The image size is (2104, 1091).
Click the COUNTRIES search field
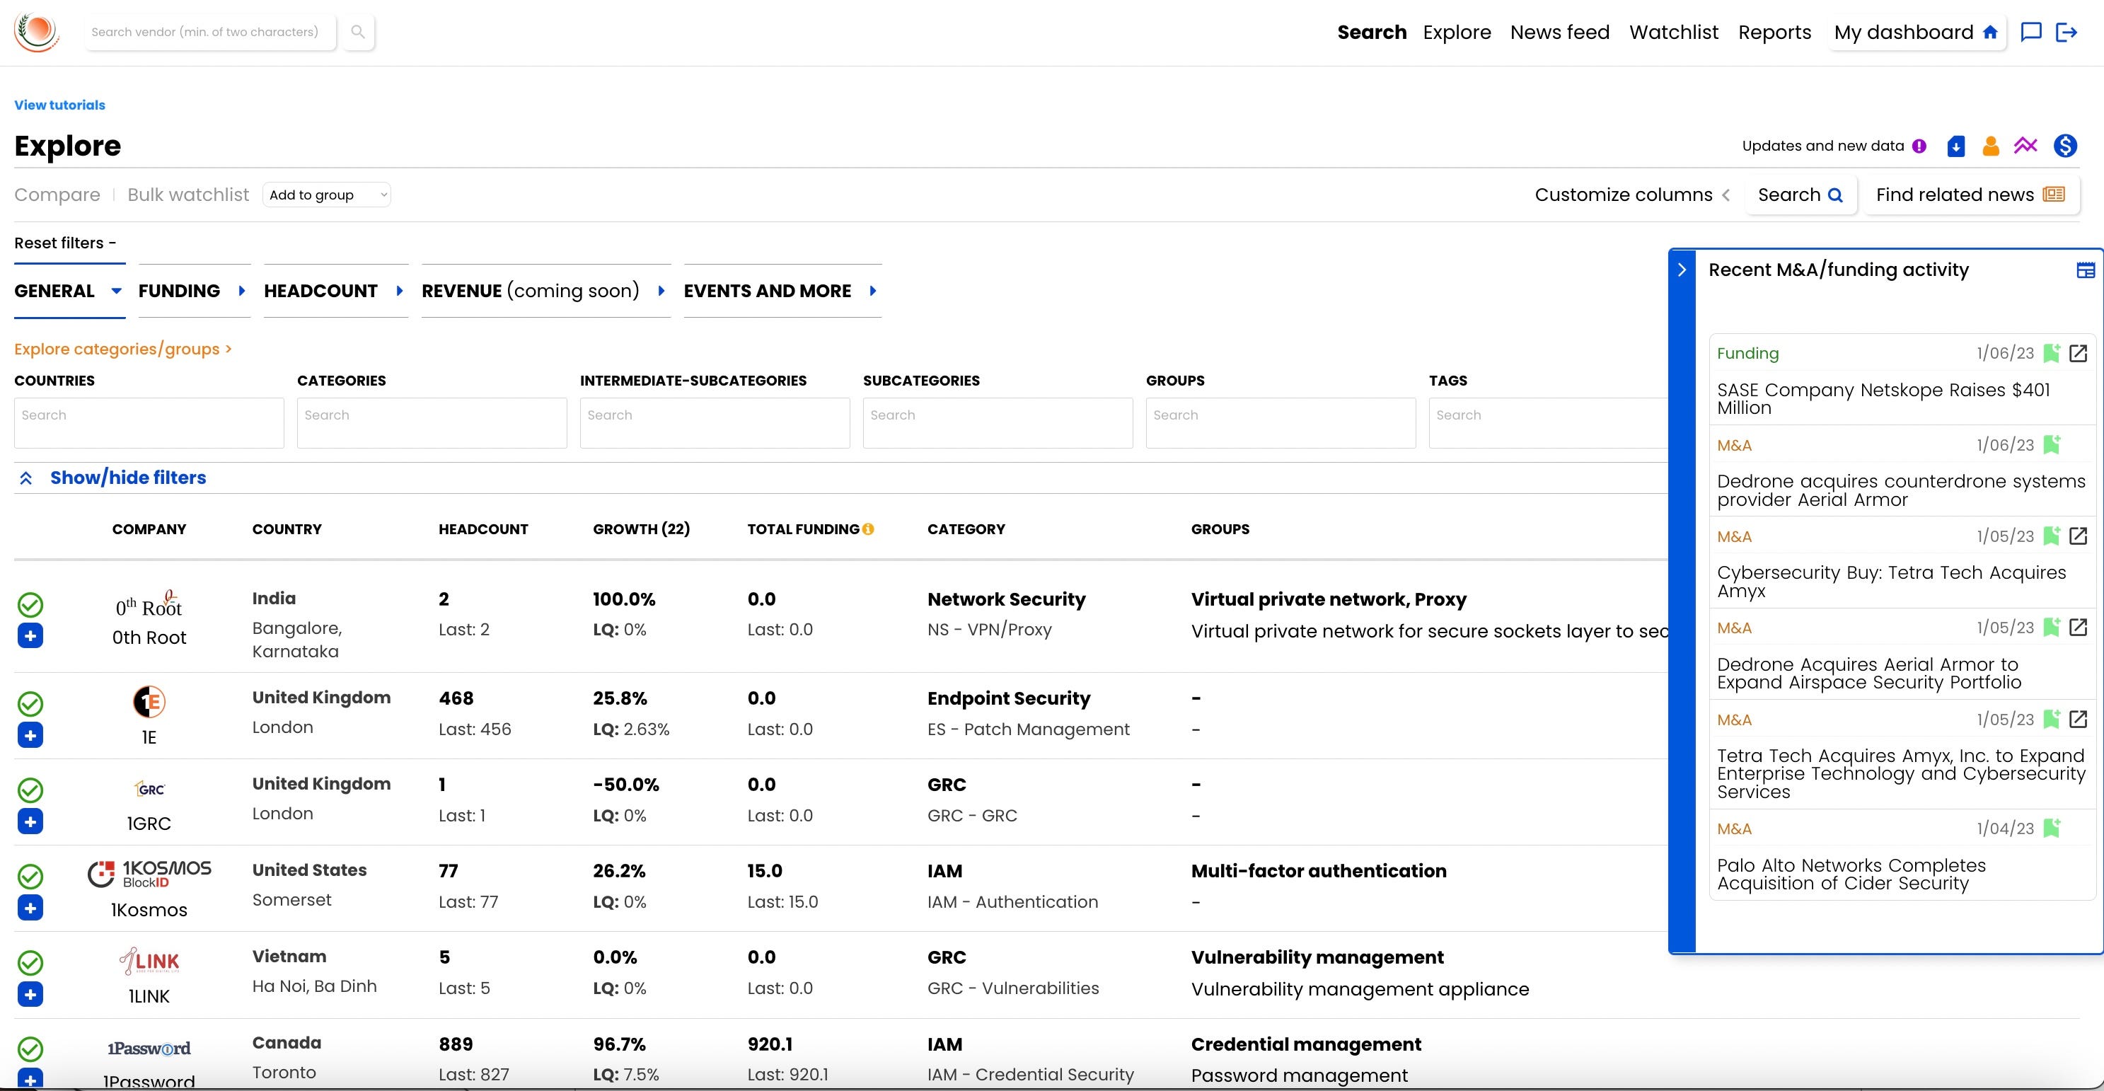point(149,422)
